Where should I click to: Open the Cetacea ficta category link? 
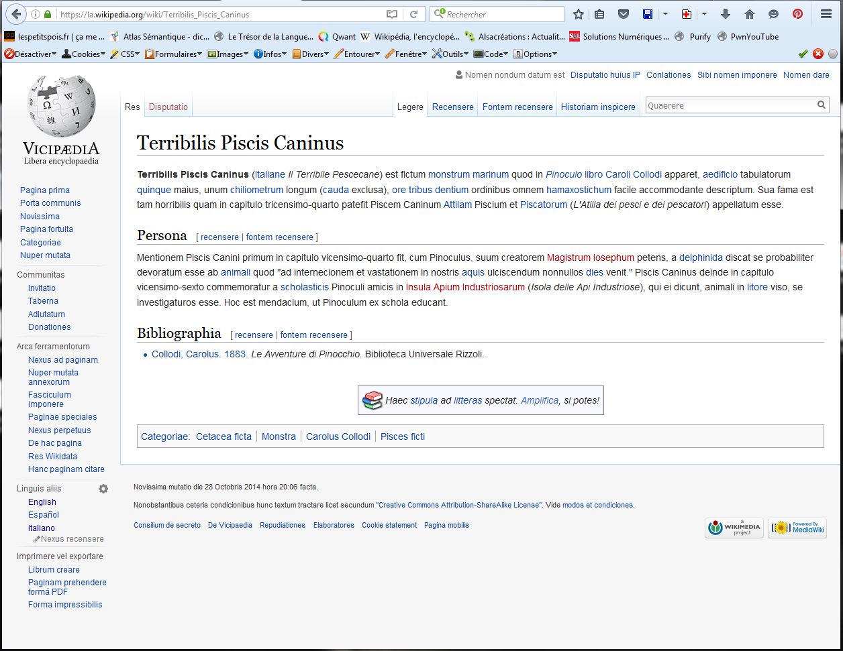click(224, 436)
